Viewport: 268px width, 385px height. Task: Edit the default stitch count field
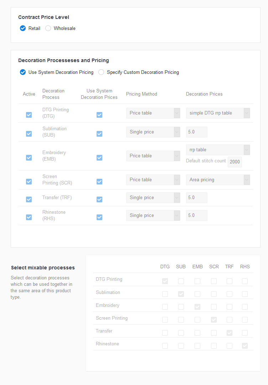click(x=234, y=162)
